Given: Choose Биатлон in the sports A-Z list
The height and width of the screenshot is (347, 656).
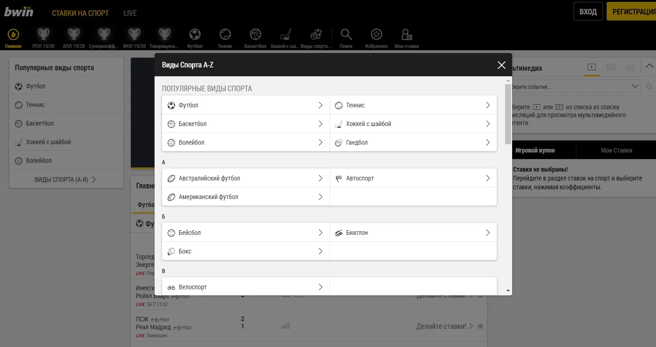Looking at the screenshot, I should coord(413,233).
